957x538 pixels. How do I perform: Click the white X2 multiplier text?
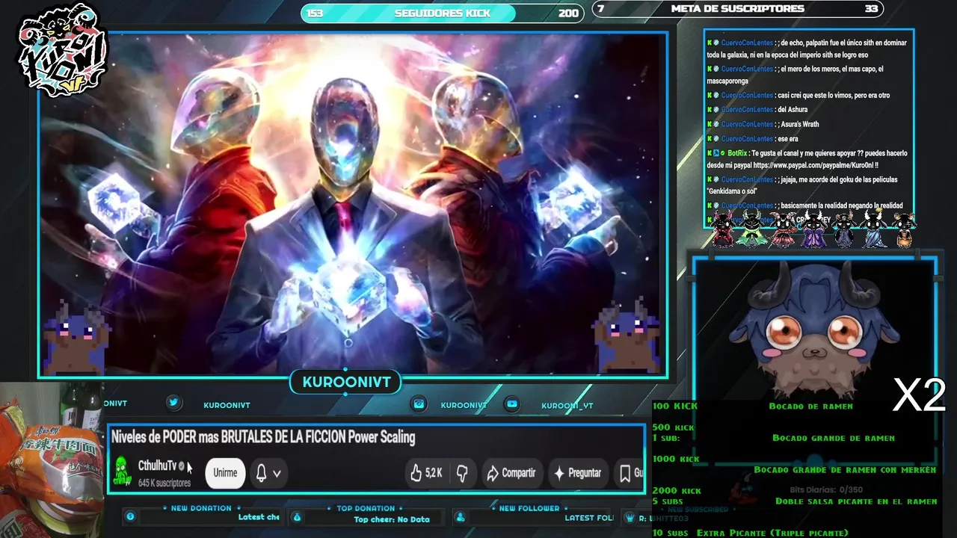(920, 395)
